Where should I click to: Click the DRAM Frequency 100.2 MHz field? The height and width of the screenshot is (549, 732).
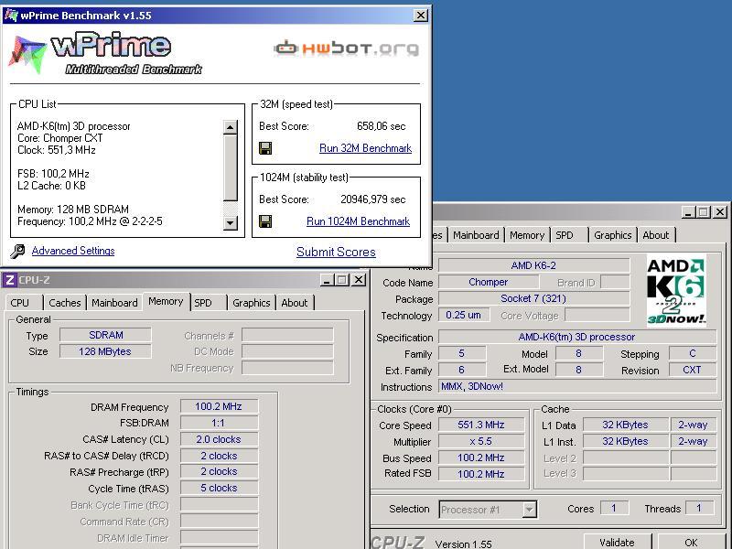coord(219,406)
